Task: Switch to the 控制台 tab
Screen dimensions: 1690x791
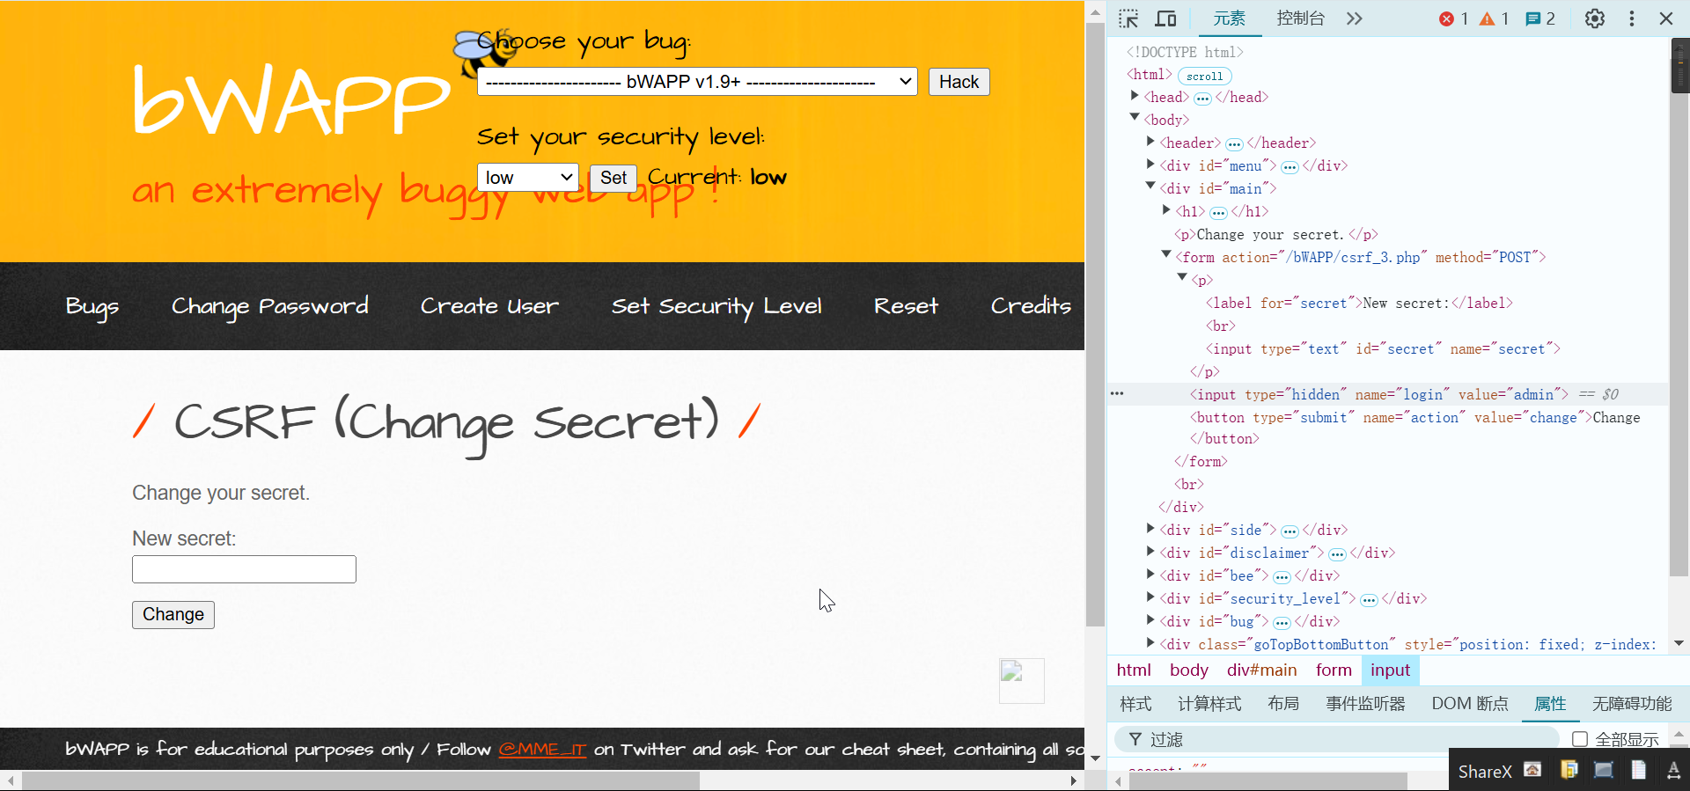Action: tap(1300, 18)
